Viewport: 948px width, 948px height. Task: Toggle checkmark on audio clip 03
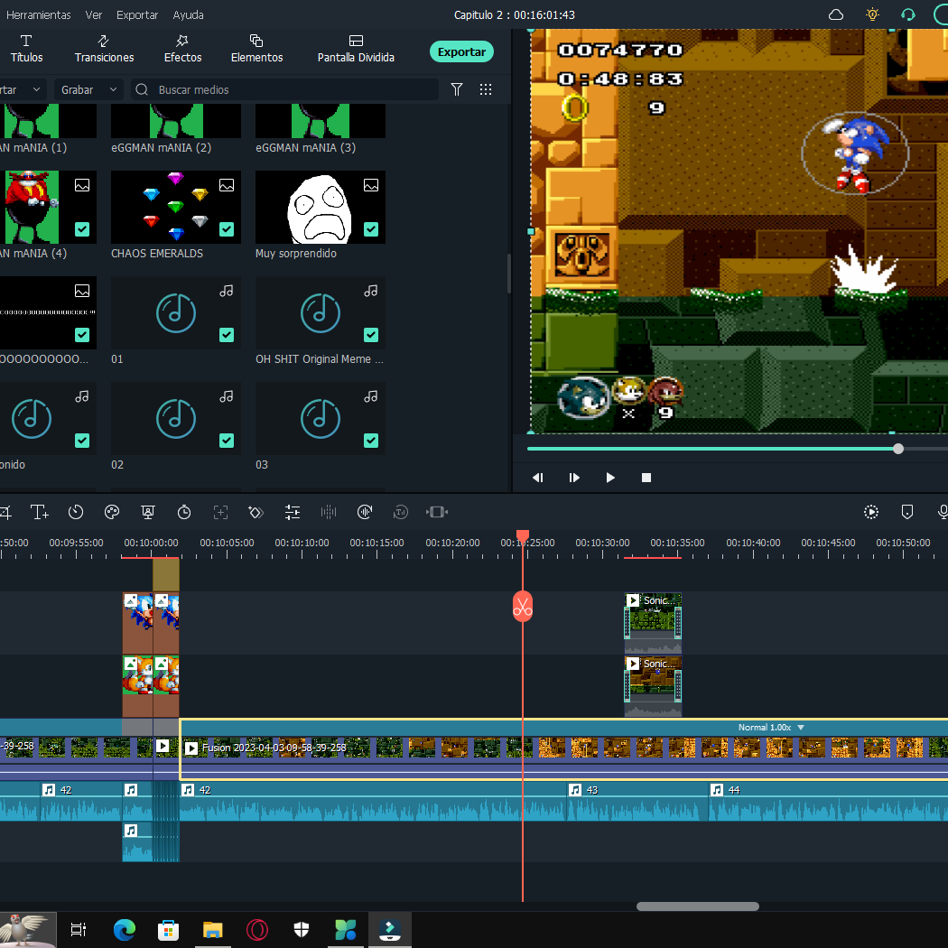click(371, 441)
